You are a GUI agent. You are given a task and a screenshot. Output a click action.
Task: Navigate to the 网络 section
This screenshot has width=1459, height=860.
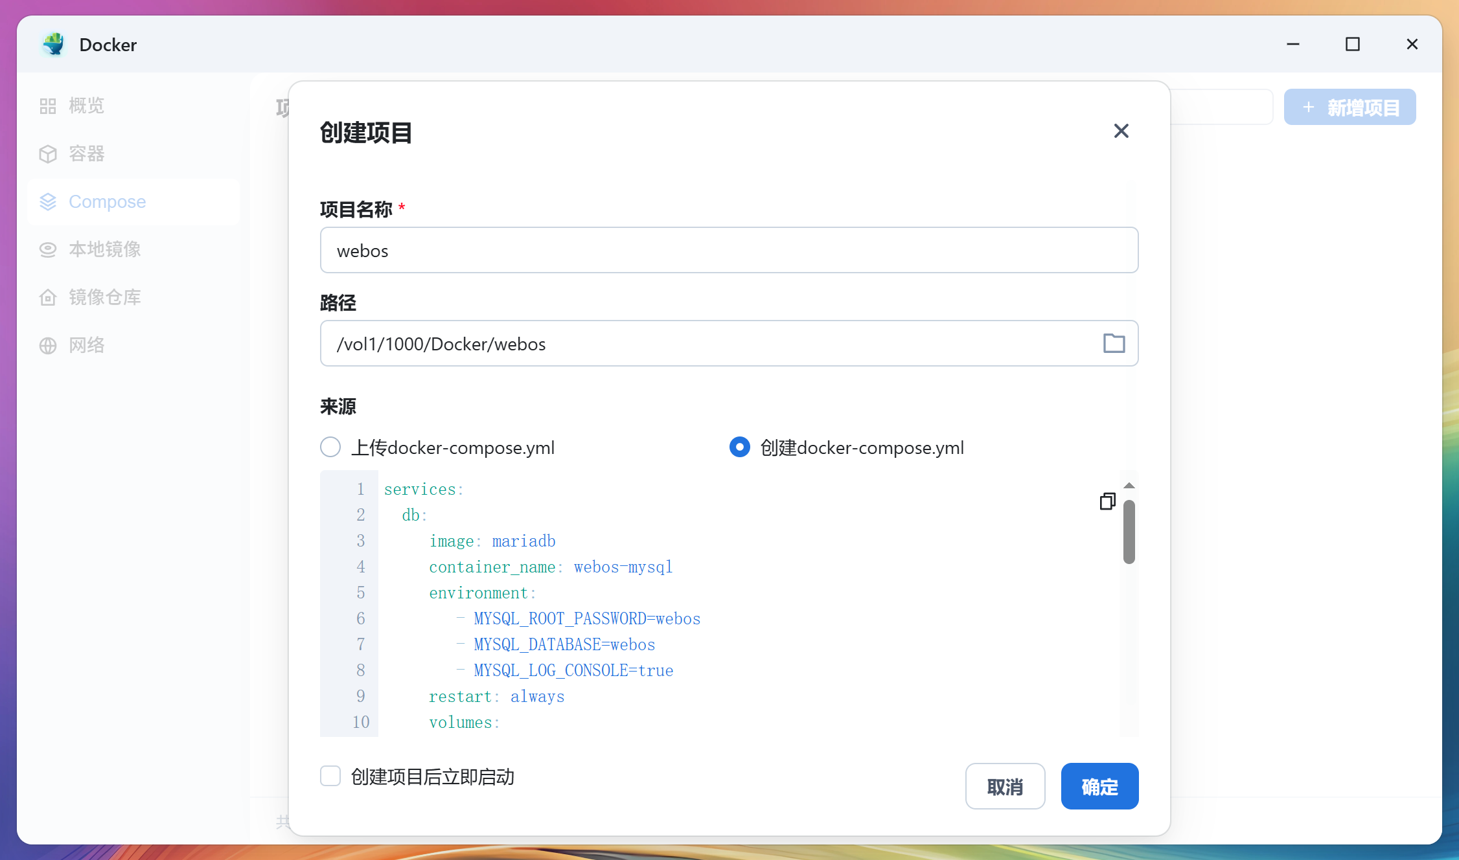pyautogui.click(x=48, y=345)
